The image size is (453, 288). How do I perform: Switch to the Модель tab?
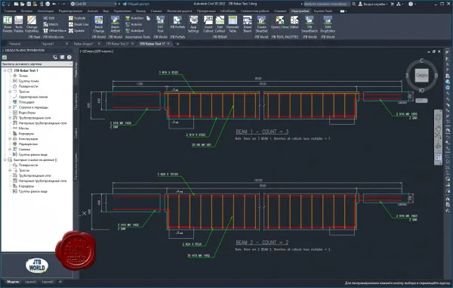[x=13, y=282]
